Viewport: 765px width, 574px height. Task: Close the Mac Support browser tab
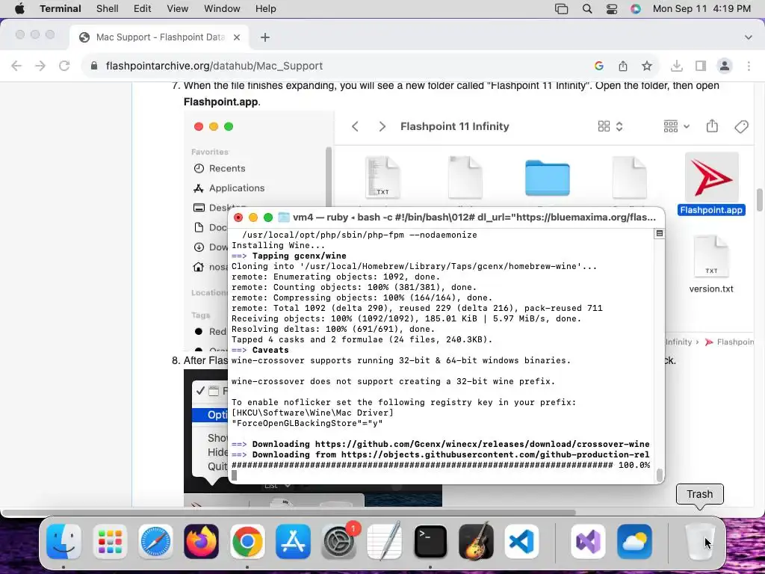(x=237, y=37)
